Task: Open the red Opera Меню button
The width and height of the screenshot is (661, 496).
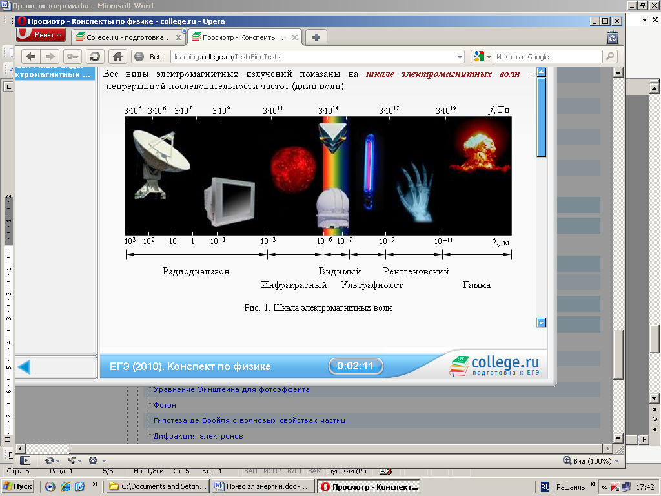Action: (x=41, y=35)
